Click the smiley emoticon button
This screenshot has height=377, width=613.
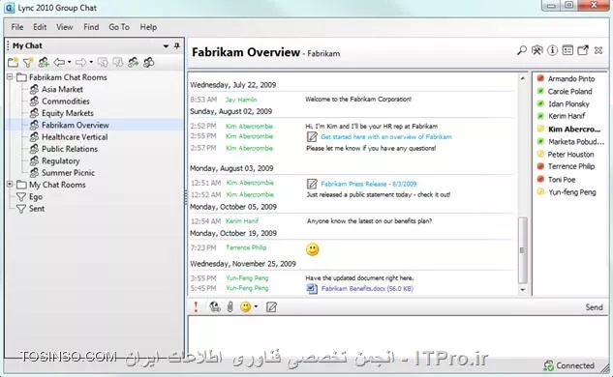click(x=246, y=306)
